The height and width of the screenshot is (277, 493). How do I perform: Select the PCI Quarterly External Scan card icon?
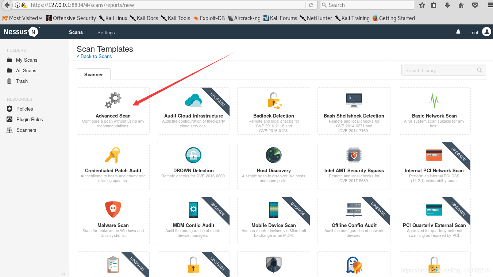click(434, 210)
